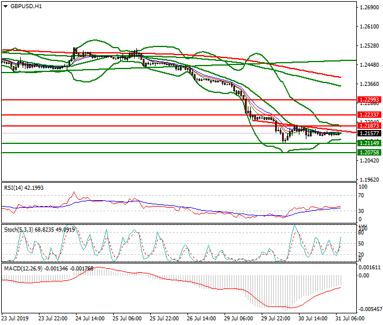The height and width of the screenshot is (325, 383).
Task: Click the RSI scale level 70
Action: click(362, 196)
